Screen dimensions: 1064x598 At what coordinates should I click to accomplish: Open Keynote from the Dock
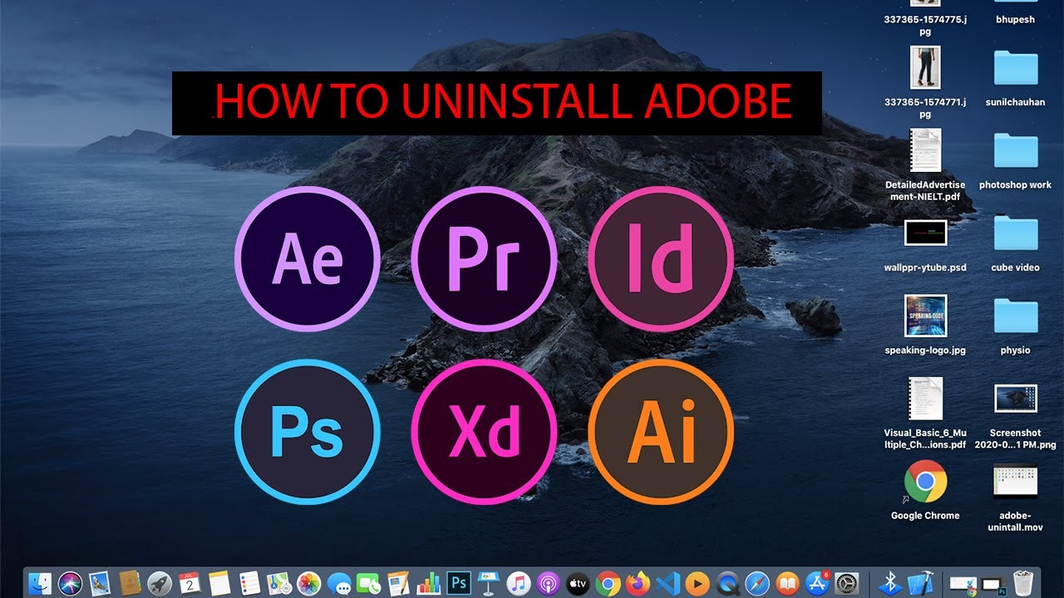pyautogui.click(x=488, y=583)
